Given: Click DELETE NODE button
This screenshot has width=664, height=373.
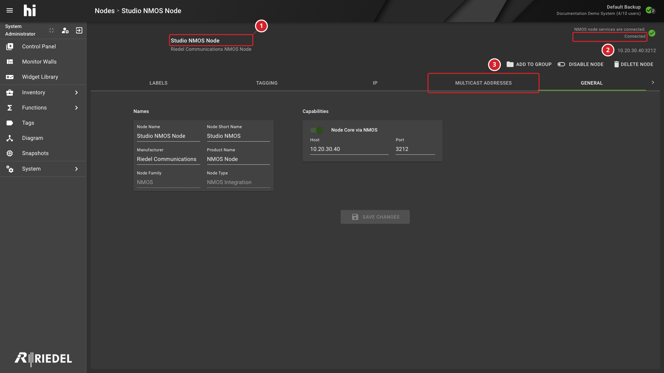Looking at the screenshot, I should pos(634,64).
